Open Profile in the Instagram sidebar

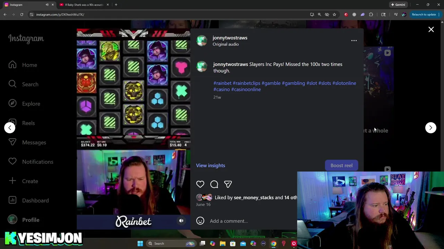click(x=24, y=220)
